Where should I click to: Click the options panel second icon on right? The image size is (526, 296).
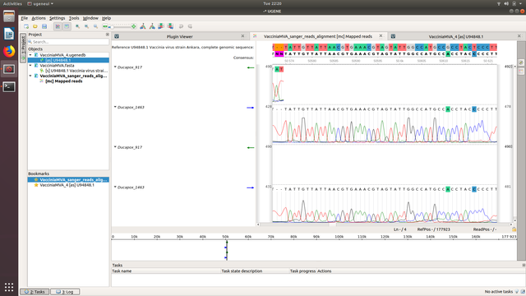(x=521, y=72)
